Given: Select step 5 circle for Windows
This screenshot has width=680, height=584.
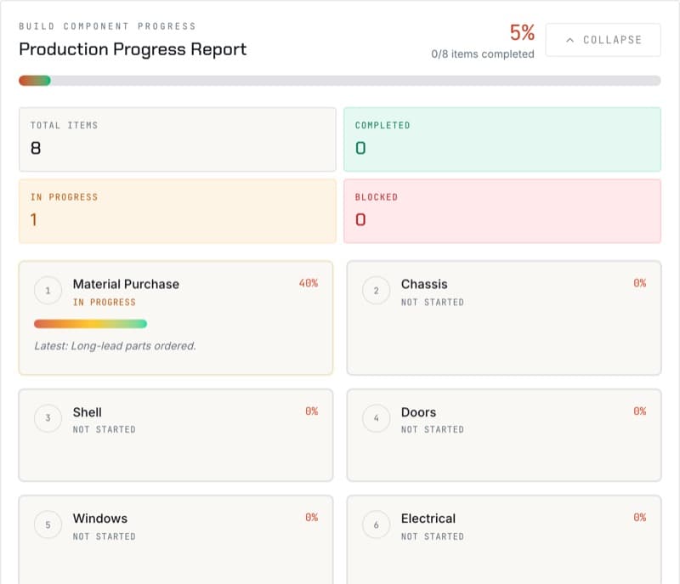Looking at the screenshot, I should click(x=48, y=524).
